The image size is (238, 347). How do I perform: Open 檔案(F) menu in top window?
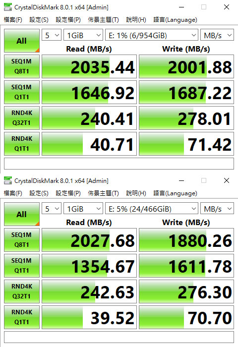click(13, 20)
